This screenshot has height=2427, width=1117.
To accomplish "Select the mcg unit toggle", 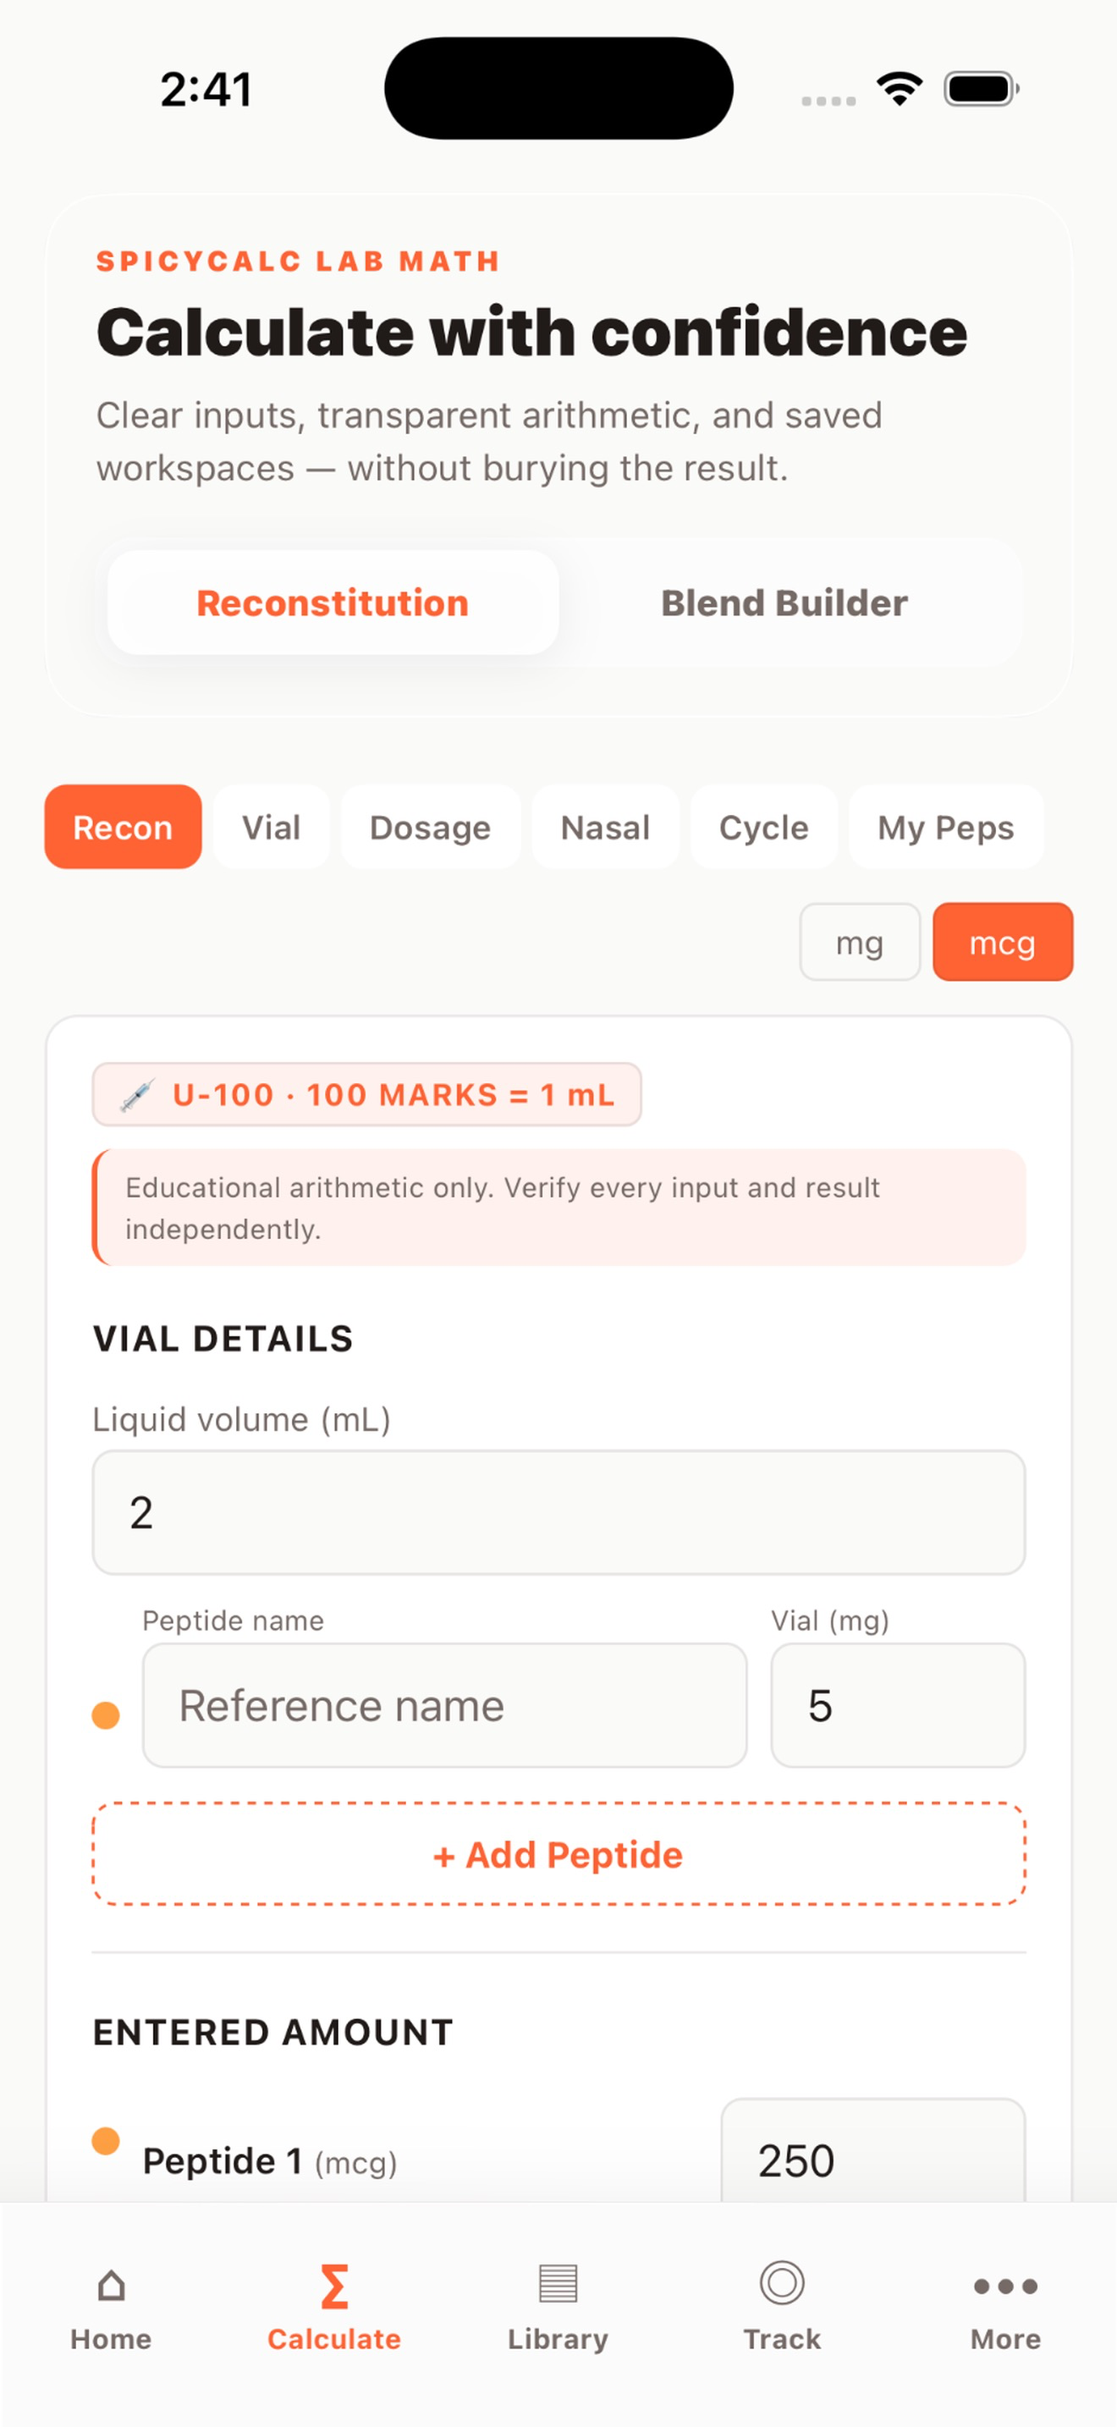I will pos(1002,942).
